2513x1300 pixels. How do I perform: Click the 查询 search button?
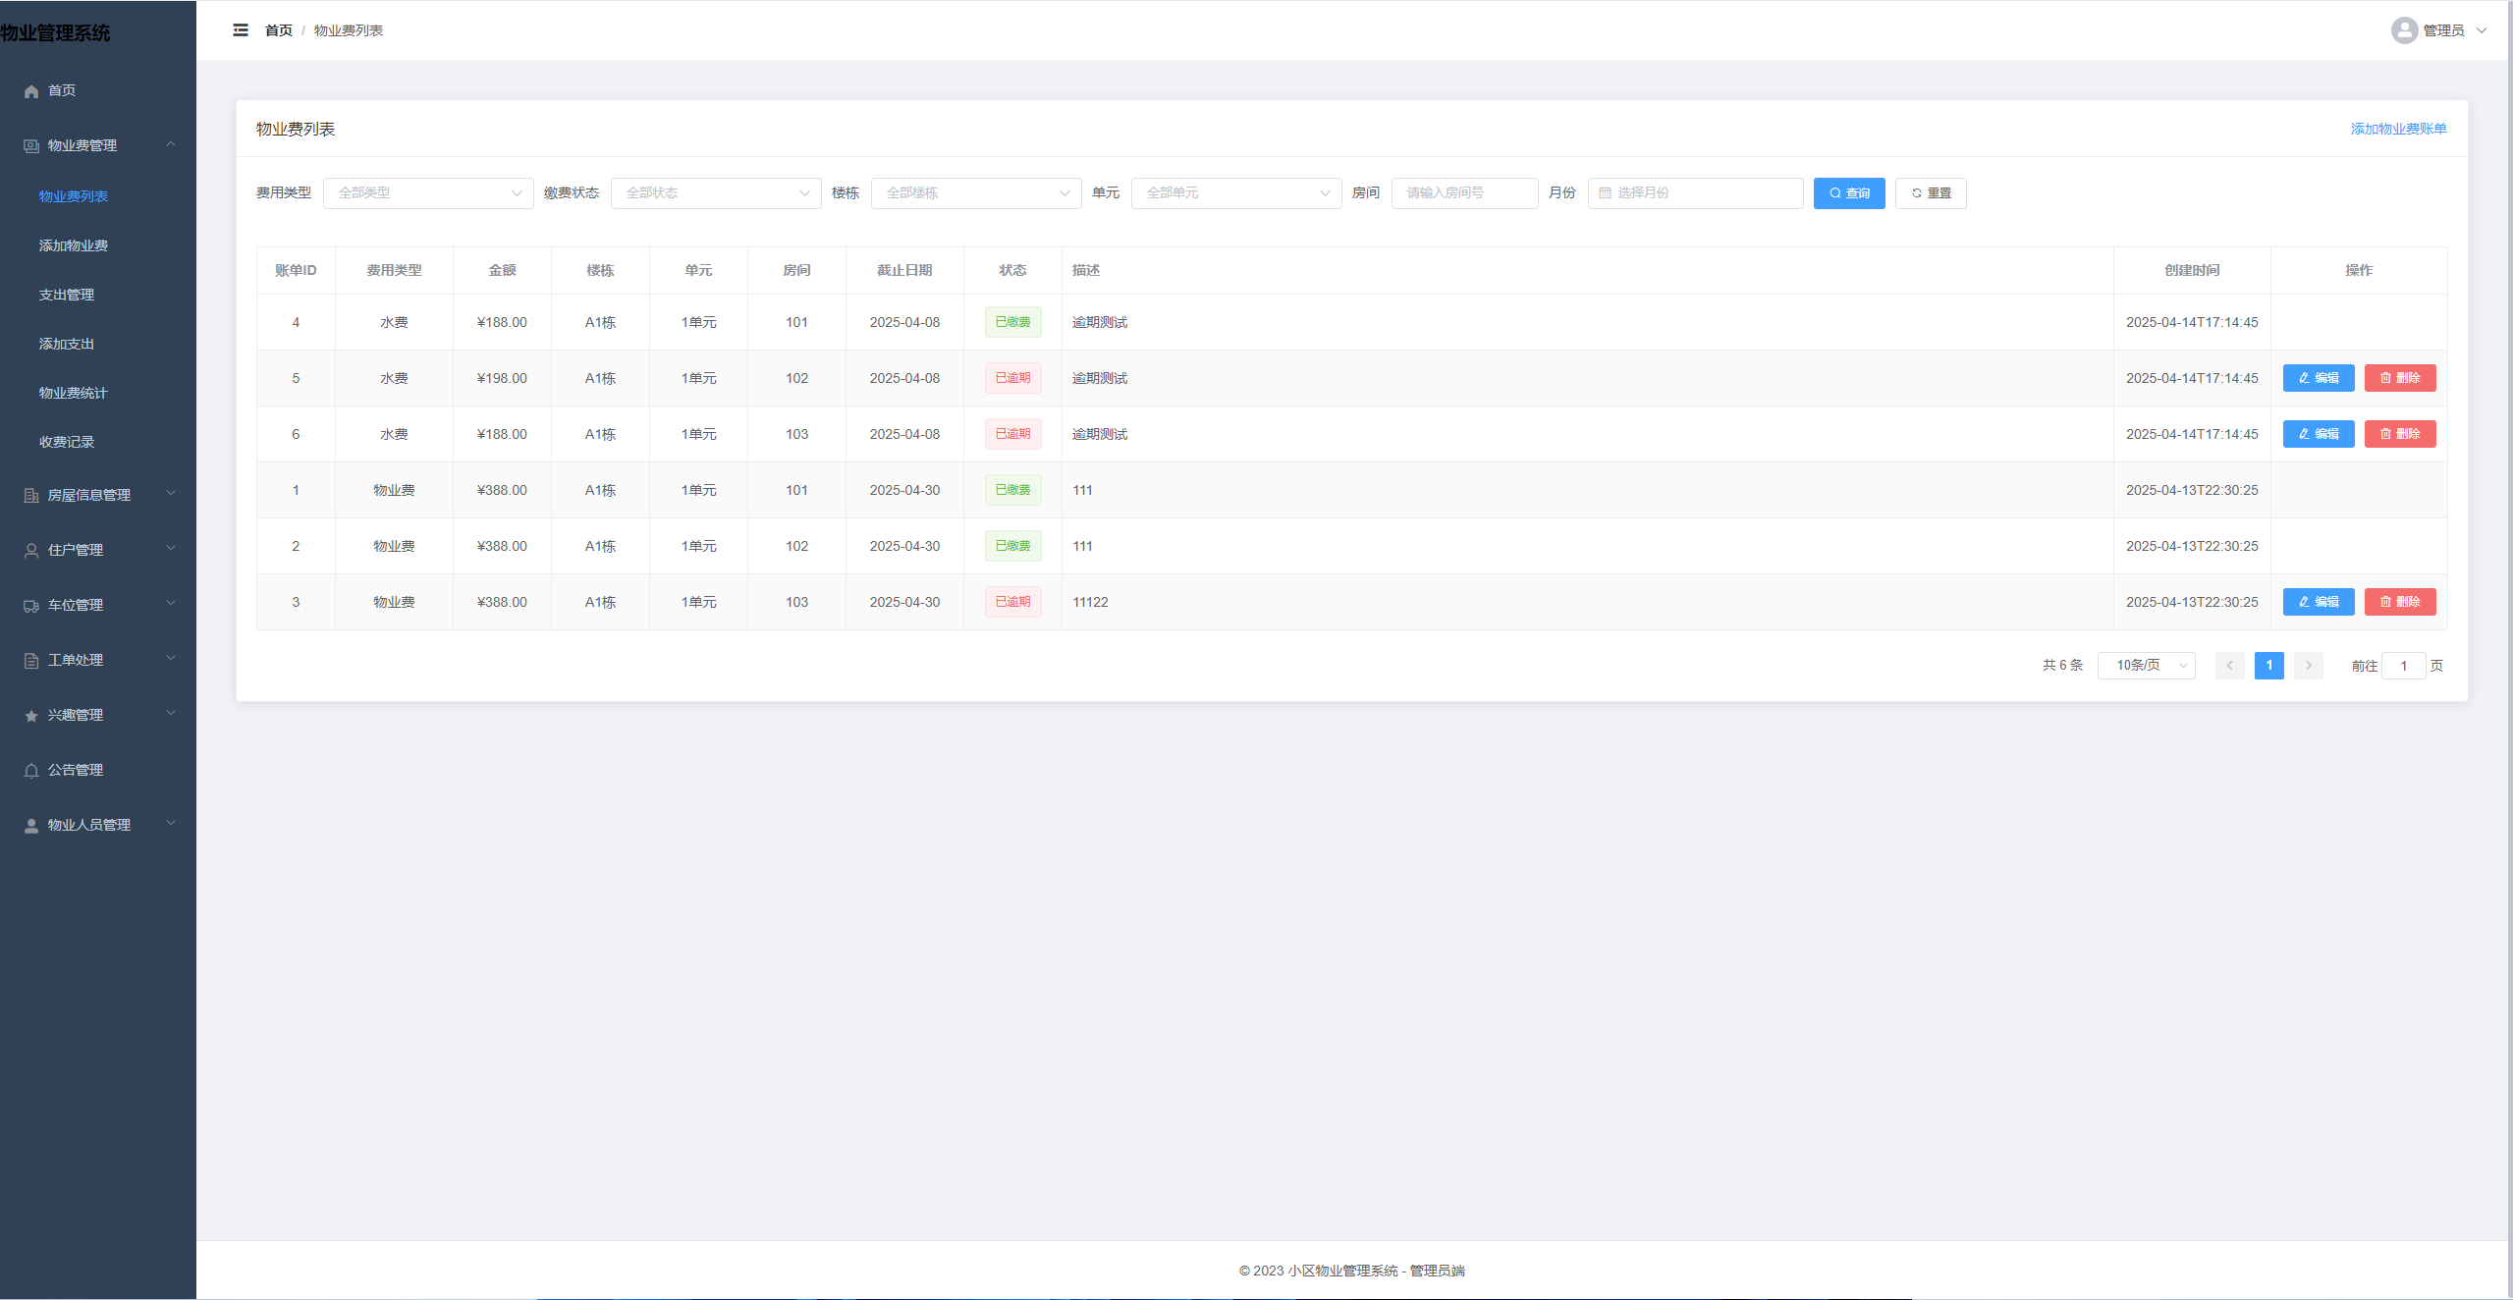point(1848,193)
